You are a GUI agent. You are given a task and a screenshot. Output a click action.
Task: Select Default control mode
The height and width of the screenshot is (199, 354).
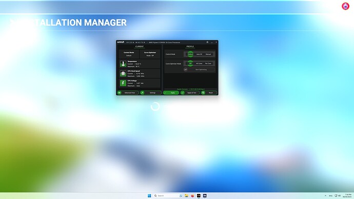point(190,54)
